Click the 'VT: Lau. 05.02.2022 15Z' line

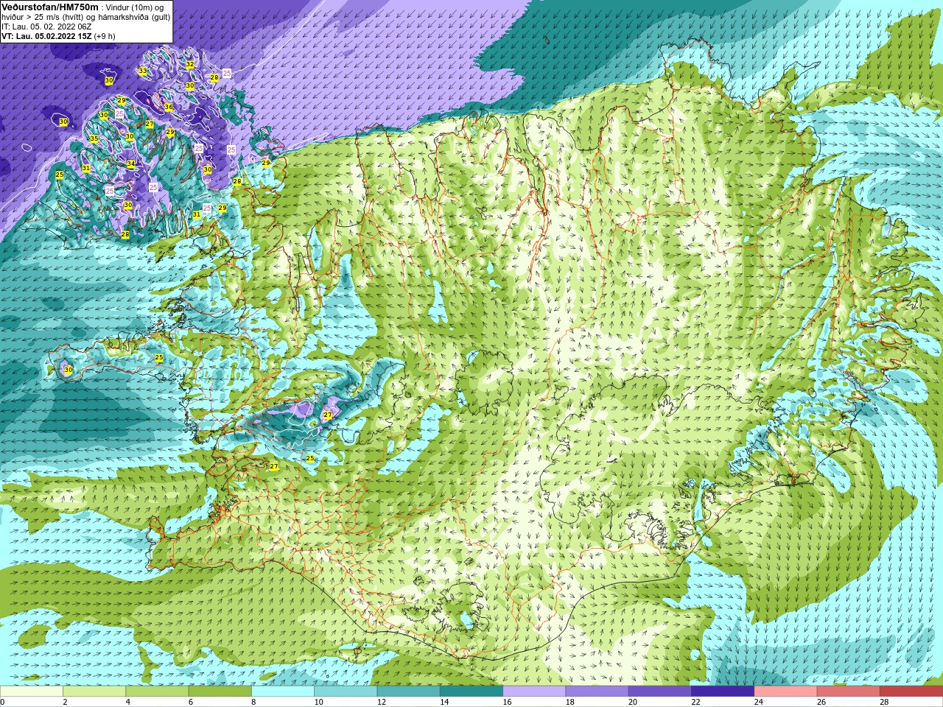tap(46, 36)
